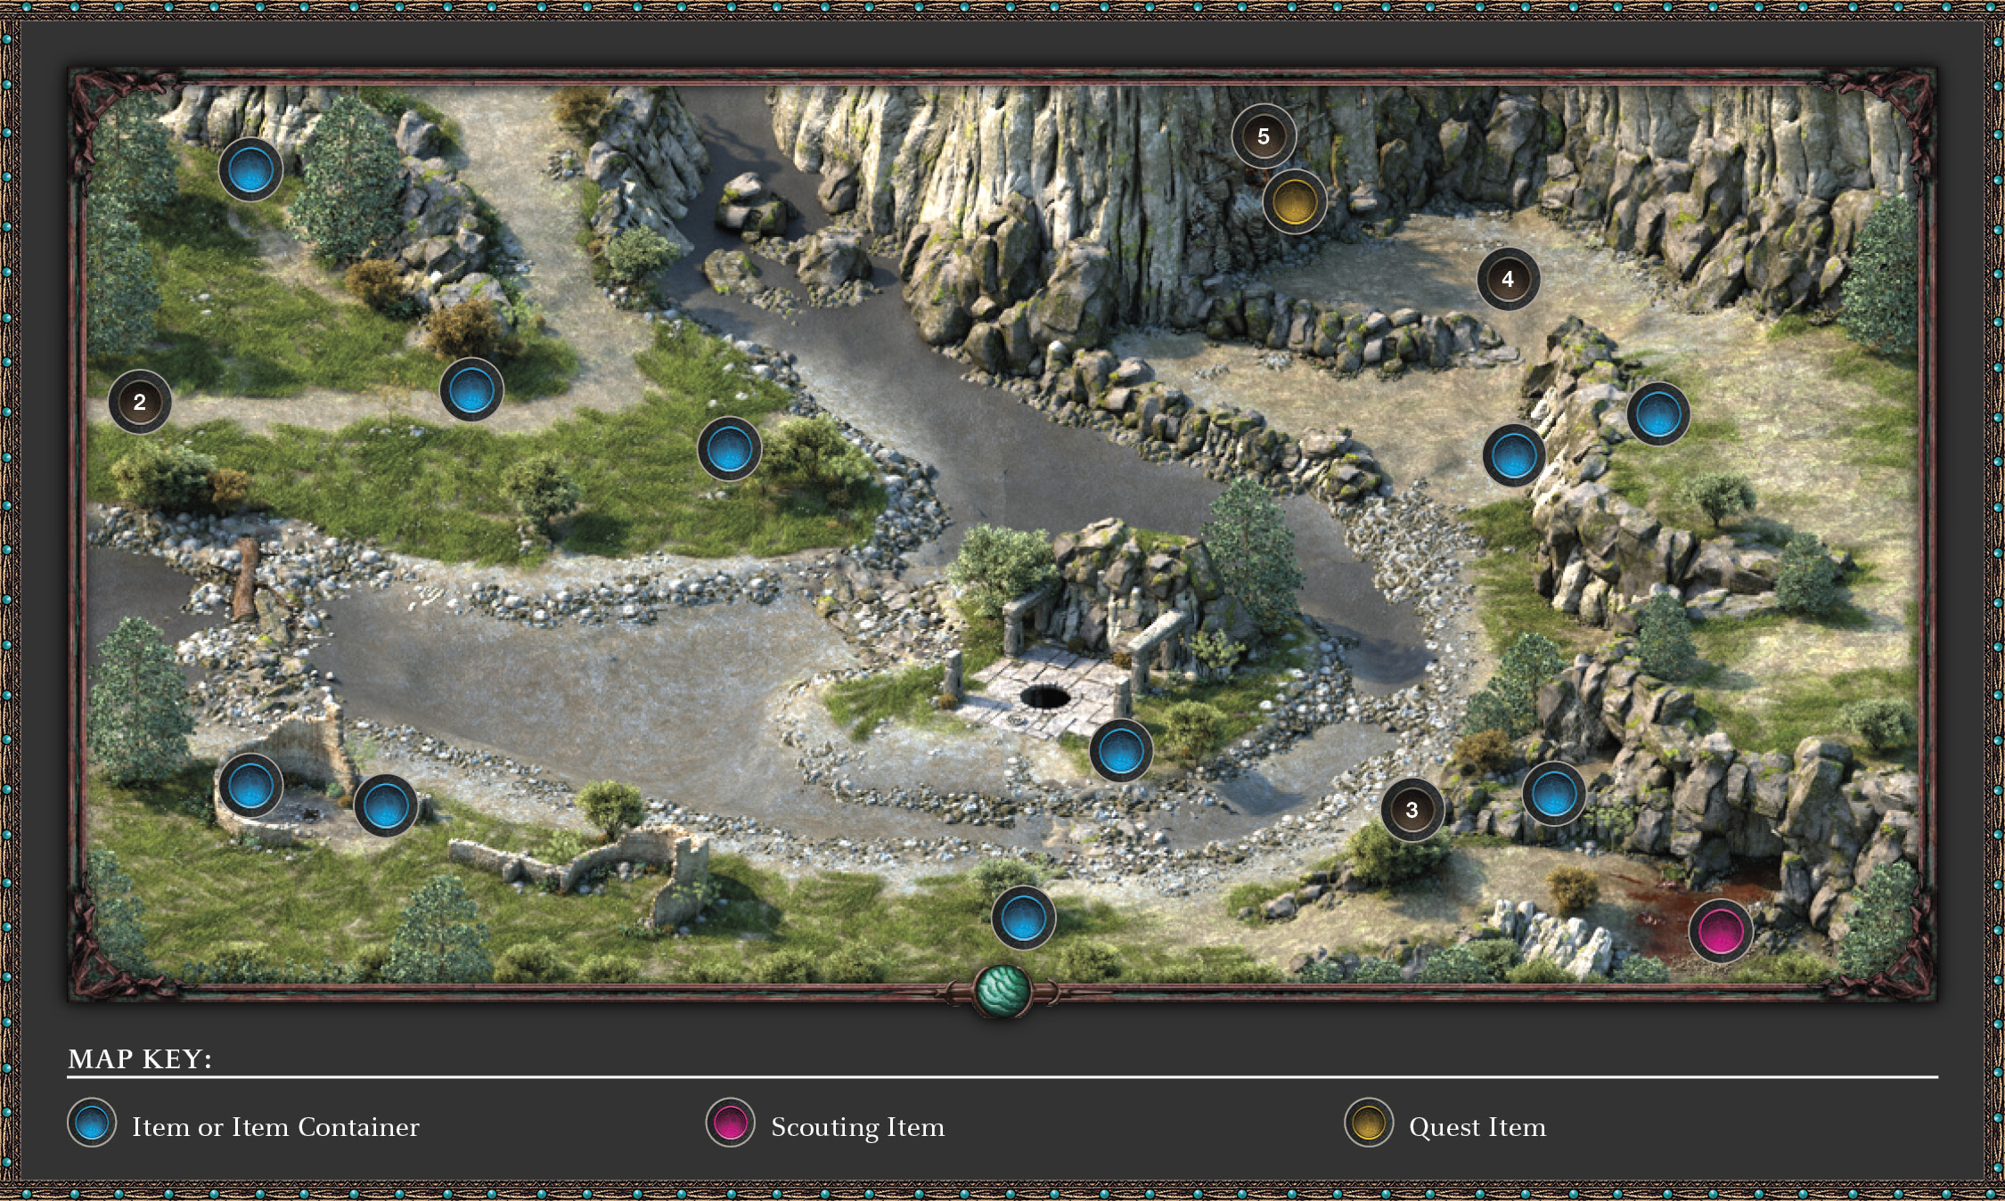Click the blue item marker just right of the round ruin

coord(386,806)
